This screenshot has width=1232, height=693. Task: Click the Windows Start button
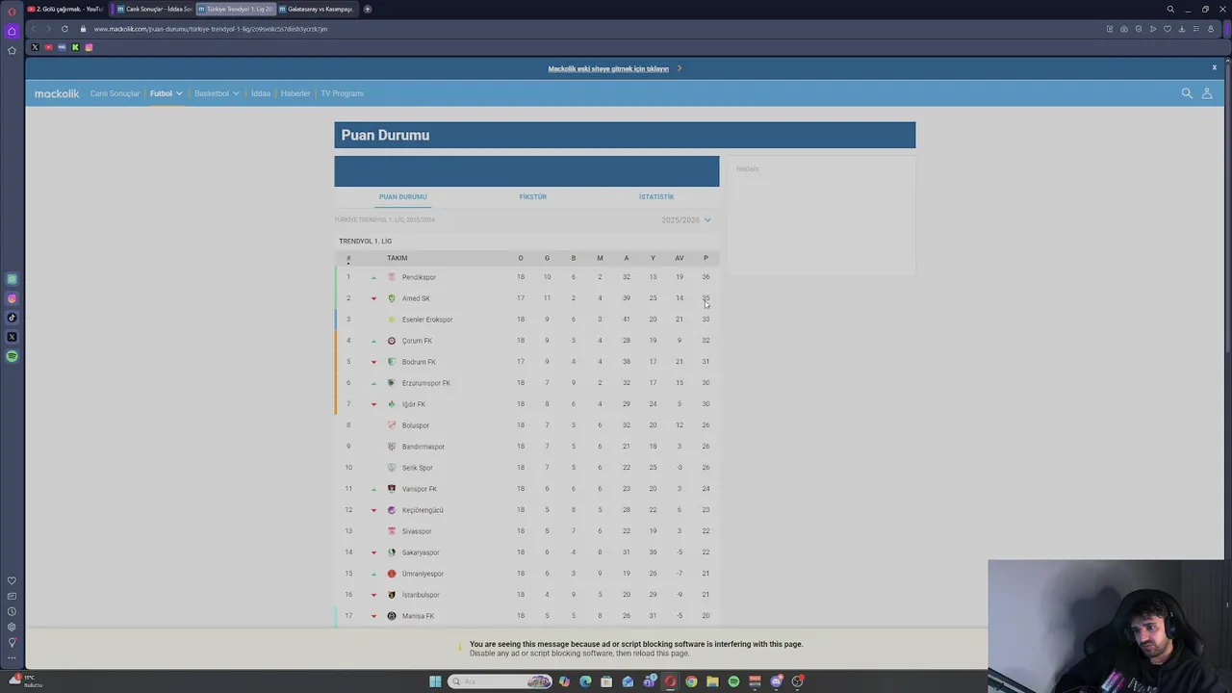click(x=435, y=681)
